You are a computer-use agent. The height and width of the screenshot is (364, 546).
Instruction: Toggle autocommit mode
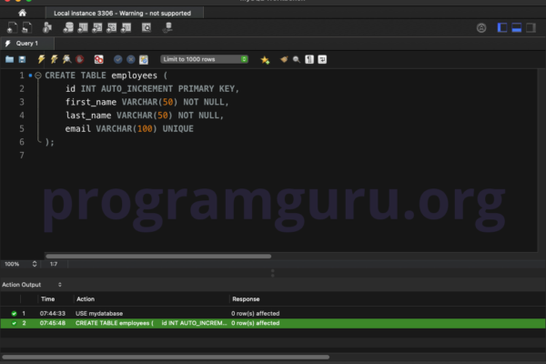[144, 59]
